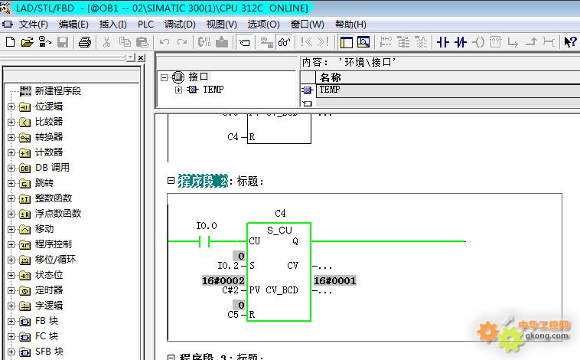Insert a normally closed contact from toolbar
The image size is (580, 360).
(461, 42)
